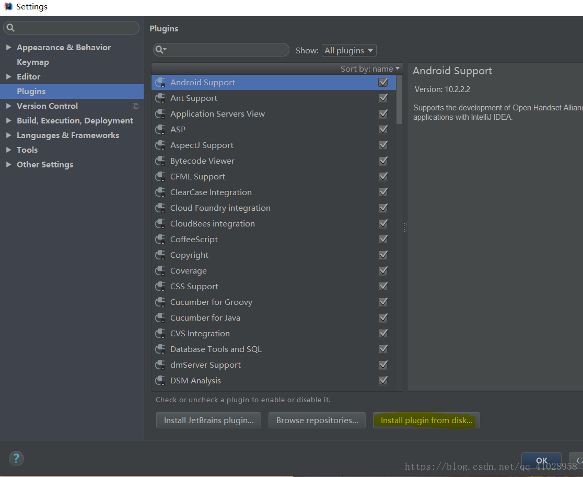Uncheck the CloudBees integration checkbox

click(383, 223)
